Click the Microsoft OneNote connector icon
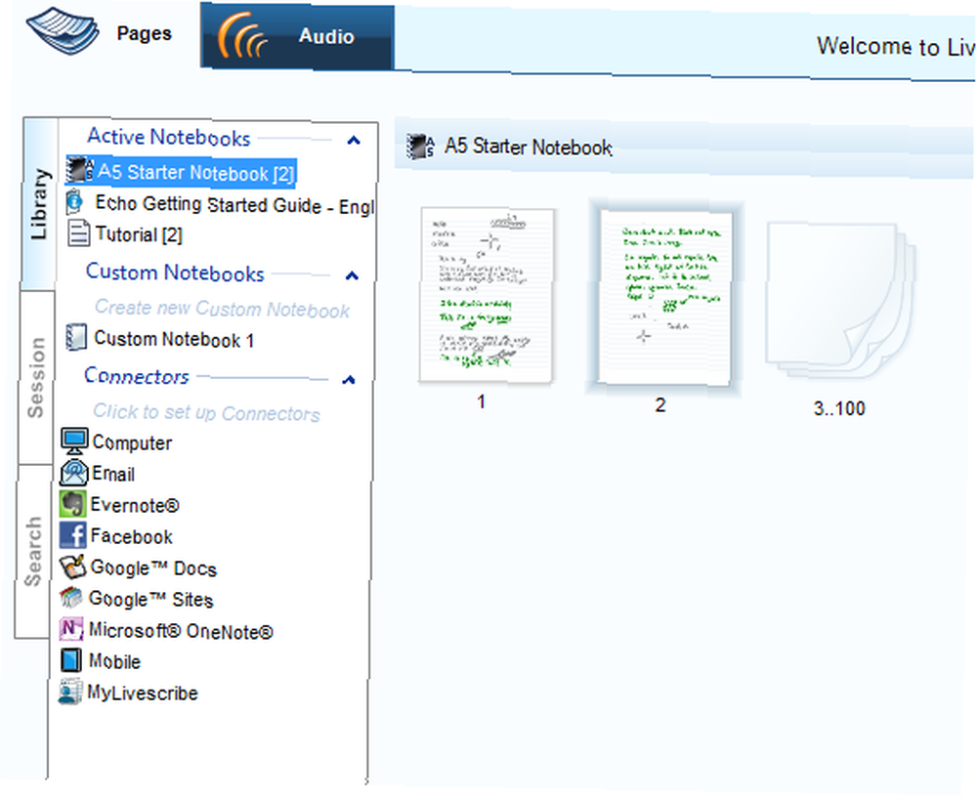 (x=71, y=629)
